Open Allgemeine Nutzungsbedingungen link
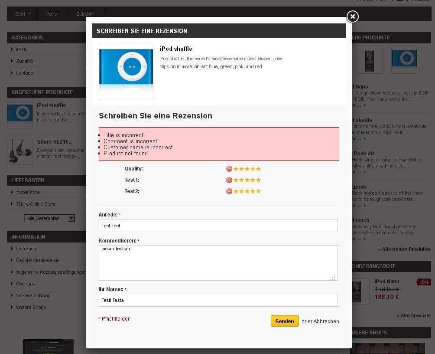This screenshot has width=435, height=354. pos(51,272)
